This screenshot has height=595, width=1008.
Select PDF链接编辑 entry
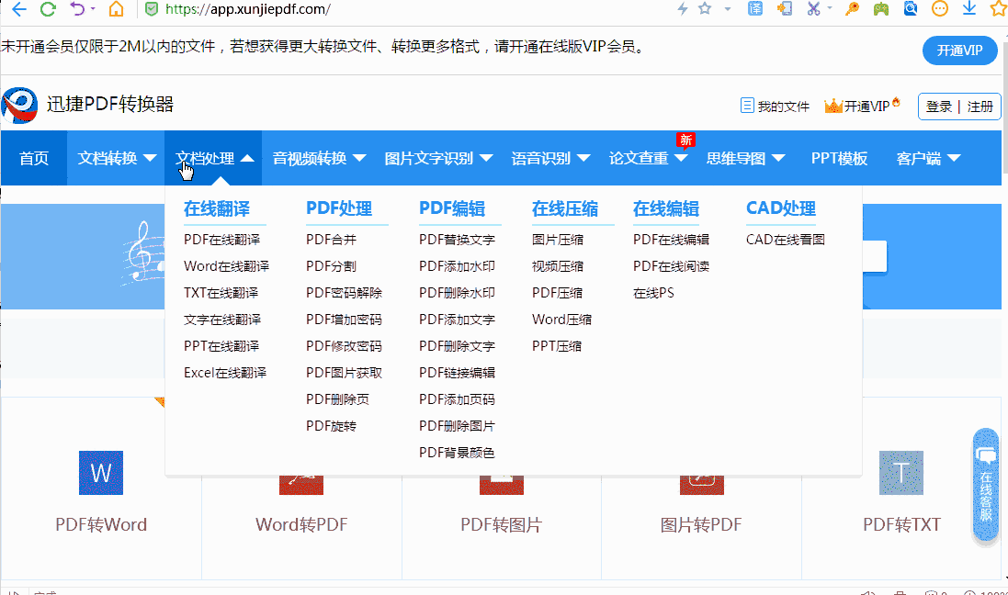(457, 373)
